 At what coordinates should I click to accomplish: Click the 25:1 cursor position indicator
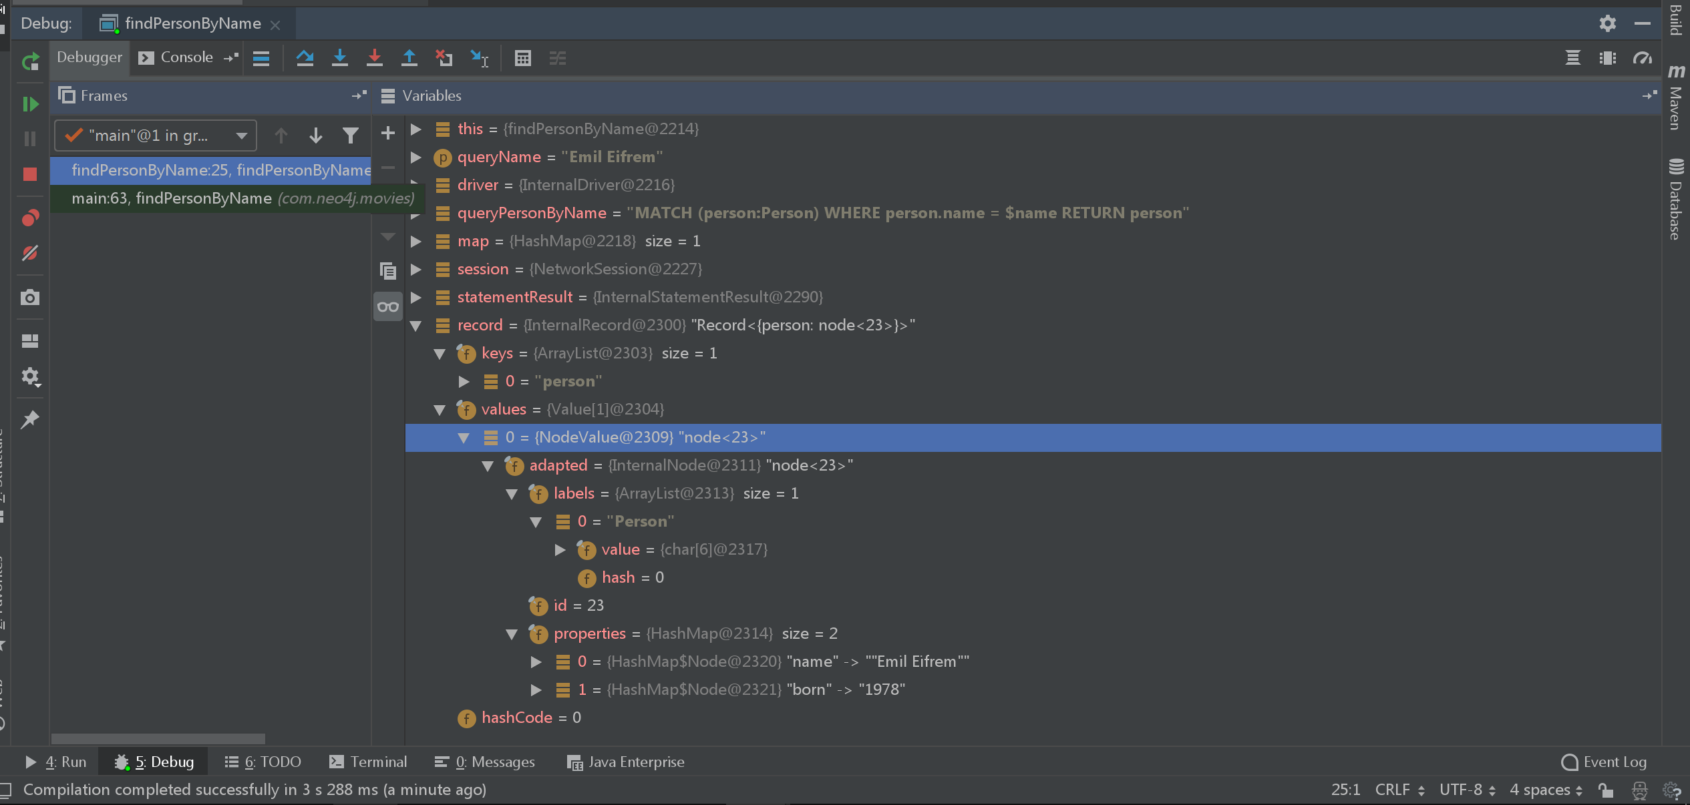1345,790
